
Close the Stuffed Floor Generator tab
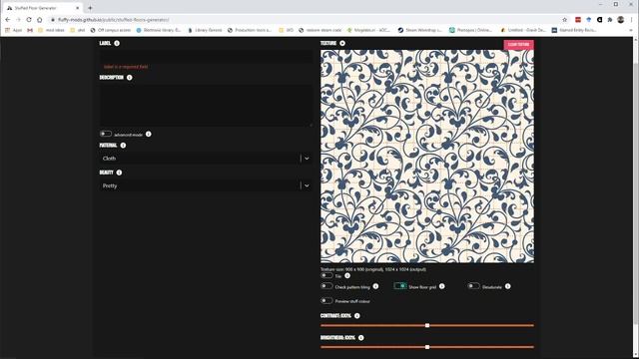78,8
